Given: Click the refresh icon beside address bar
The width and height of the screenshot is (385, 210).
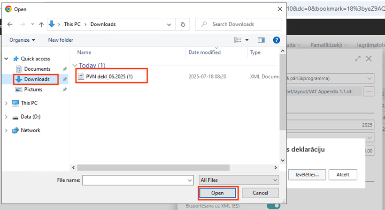Looking at the screenshot, I should click(183, 24).
